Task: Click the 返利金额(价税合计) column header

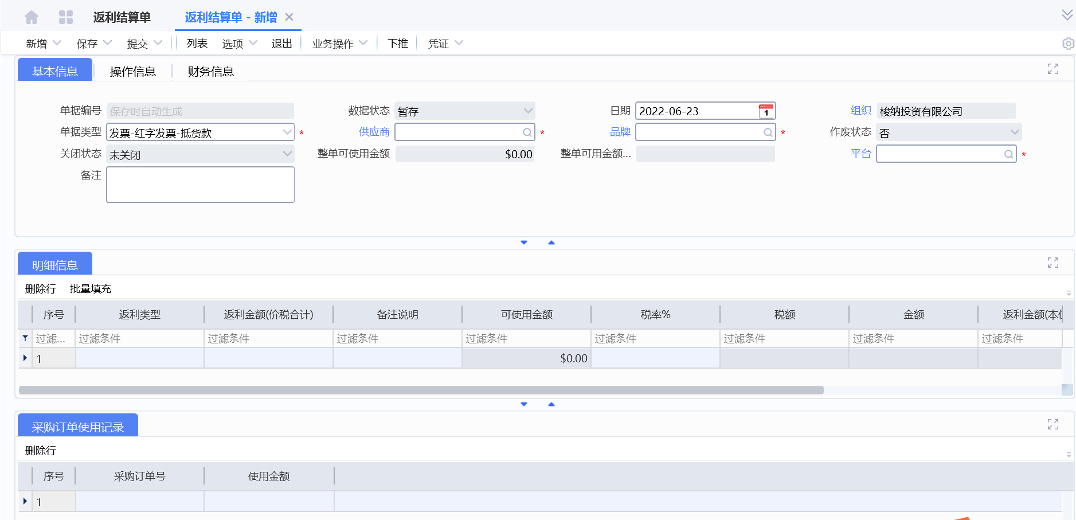Action: click(x=268, y=315)
